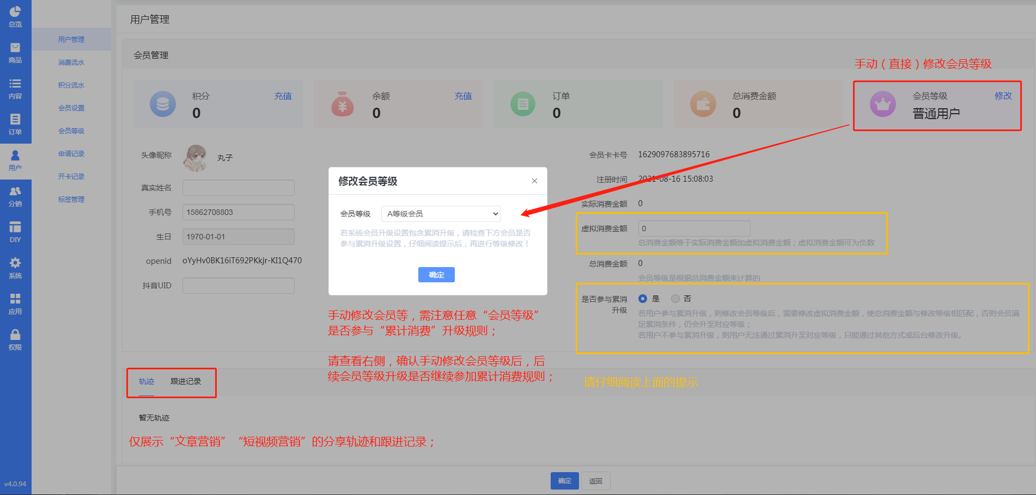The image size is (1036, 495).
Task: Click the 返回 back button
Action: (x=596, y=481)
